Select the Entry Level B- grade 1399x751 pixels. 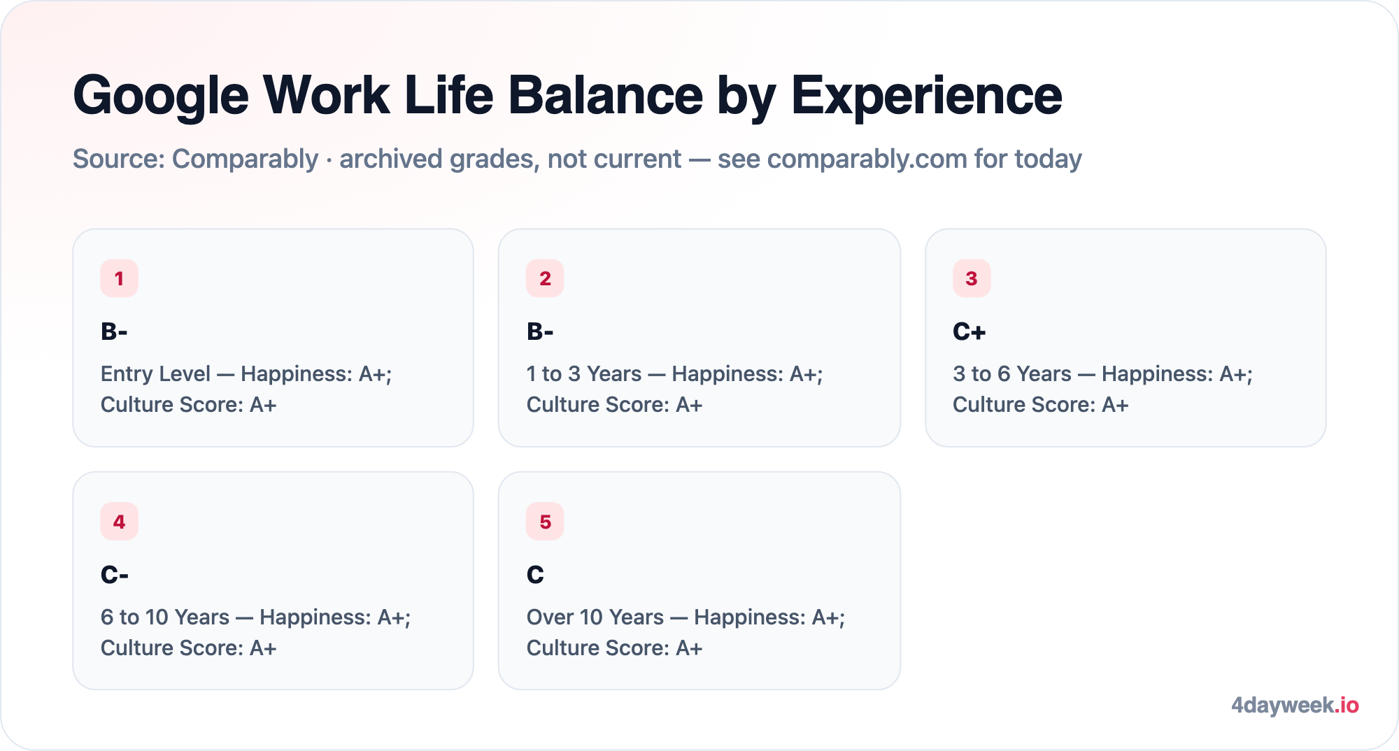point(114,331)
